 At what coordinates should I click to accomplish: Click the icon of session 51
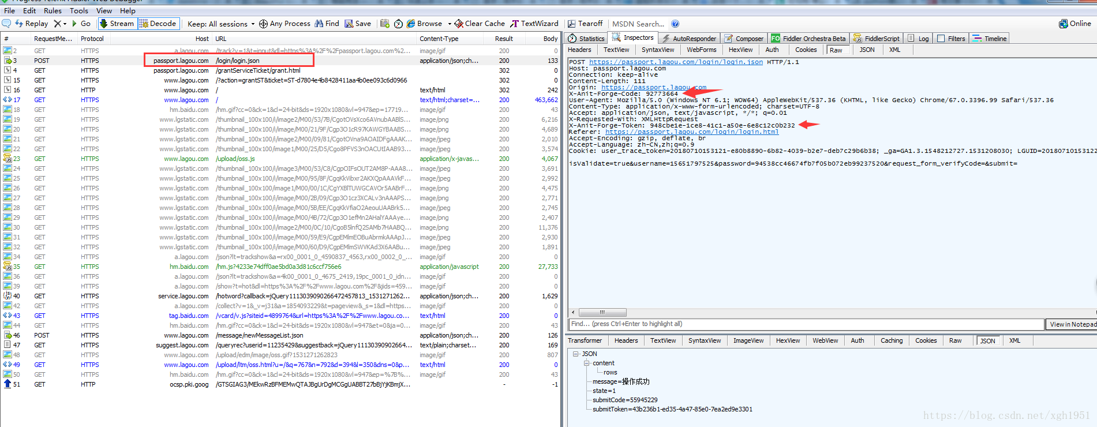(x=8, y=384)
